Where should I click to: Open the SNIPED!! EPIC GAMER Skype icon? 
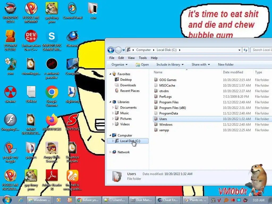[52, 40]
